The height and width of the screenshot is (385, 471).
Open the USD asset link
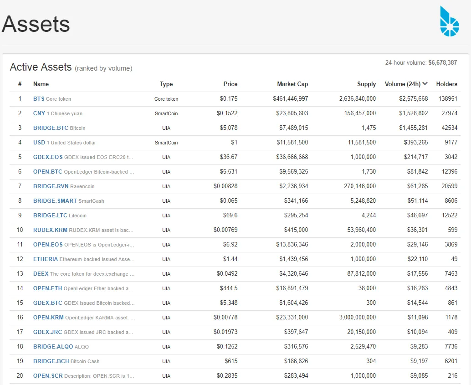coord(39,143)
